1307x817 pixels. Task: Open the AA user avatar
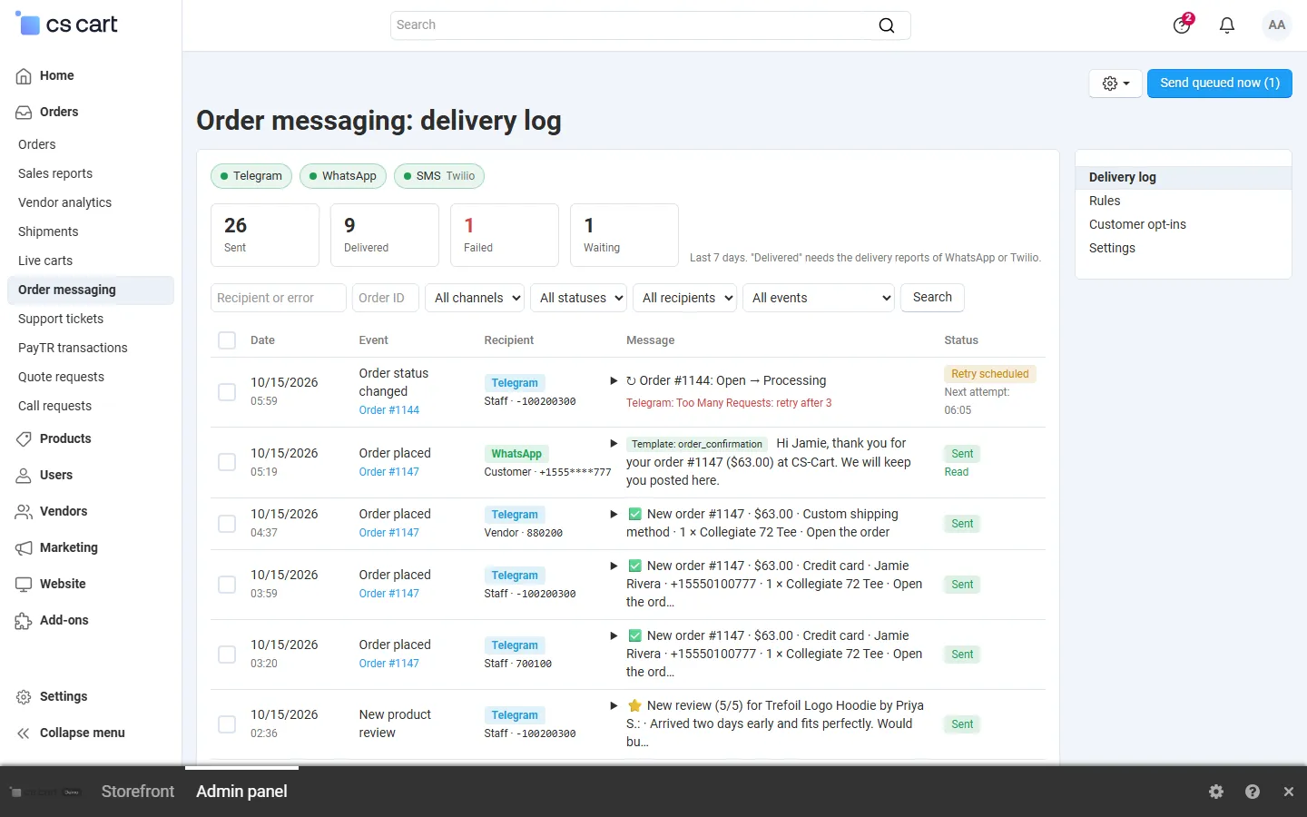(x=1277, y=25)
